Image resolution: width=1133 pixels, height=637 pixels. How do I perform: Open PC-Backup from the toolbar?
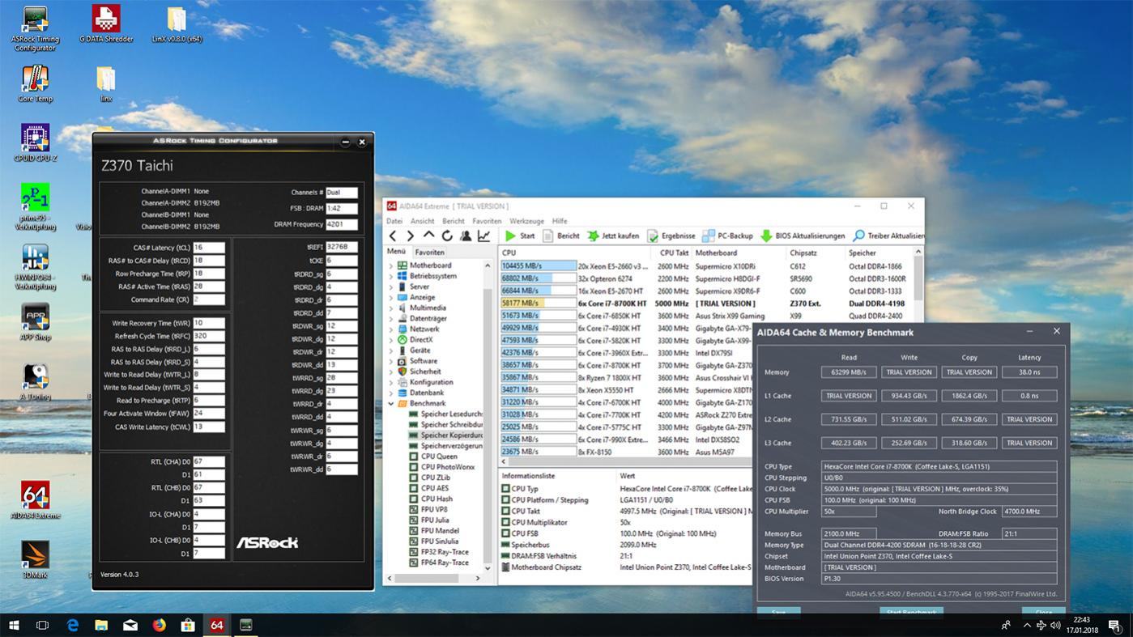727,236
